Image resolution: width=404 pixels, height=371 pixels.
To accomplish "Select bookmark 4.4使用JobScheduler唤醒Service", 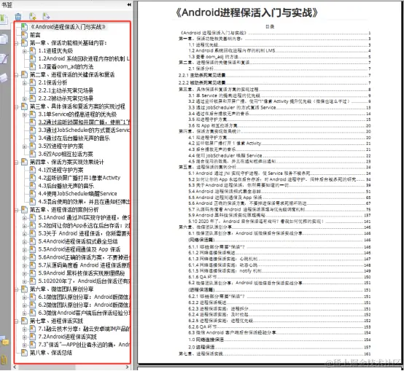I will 77,194.
